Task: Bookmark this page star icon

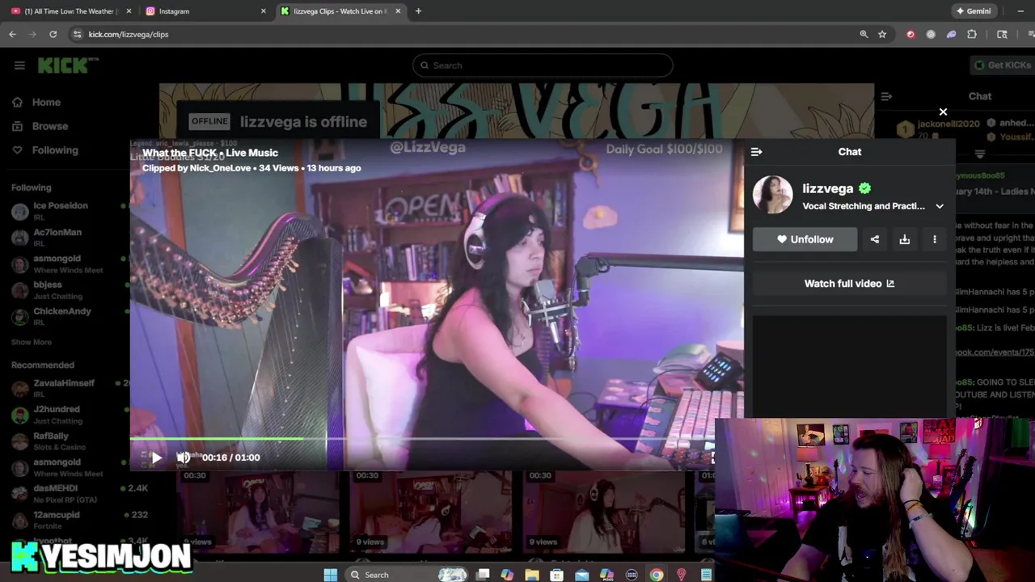Action: pos(882,34)
